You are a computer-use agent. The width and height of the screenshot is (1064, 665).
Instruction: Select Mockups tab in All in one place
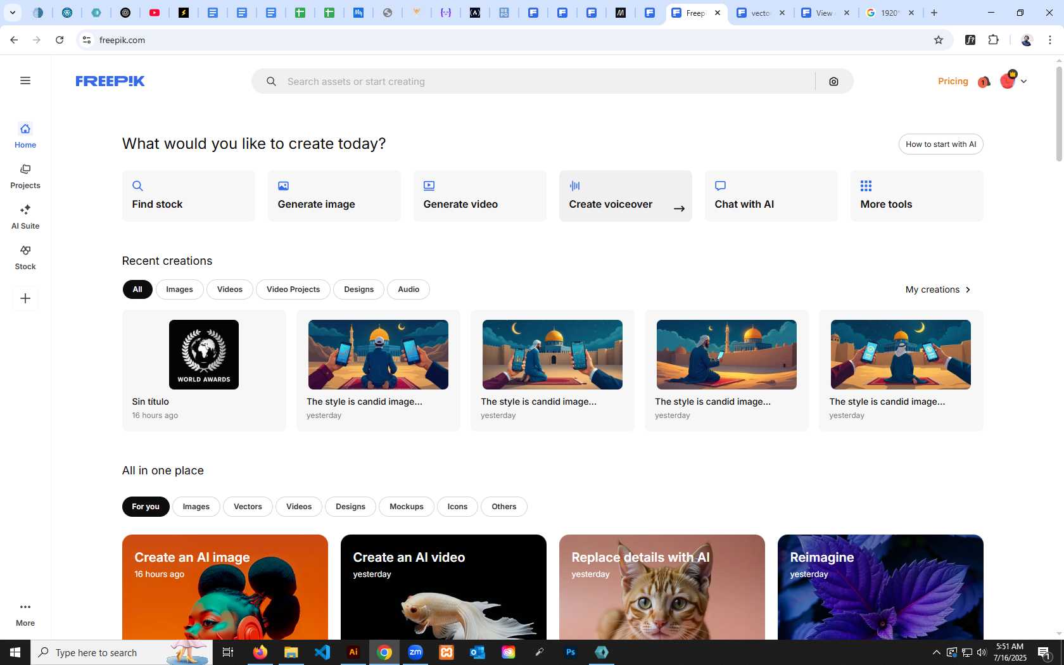coord(407,507)
